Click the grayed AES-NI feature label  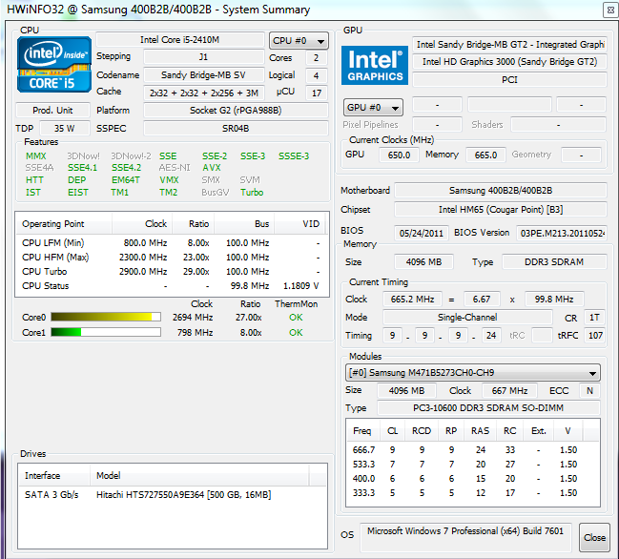(x=175, y=168)
